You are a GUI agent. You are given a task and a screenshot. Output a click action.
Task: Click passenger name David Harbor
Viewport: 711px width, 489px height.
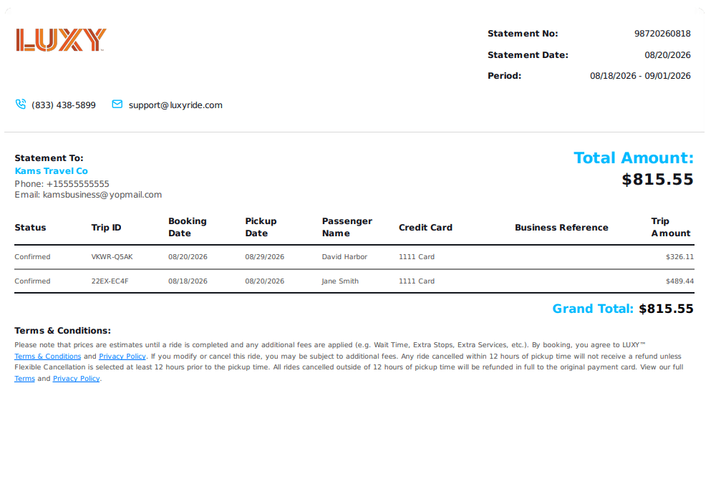(344, 257)
